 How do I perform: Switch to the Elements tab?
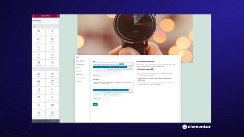coord(36,19)
